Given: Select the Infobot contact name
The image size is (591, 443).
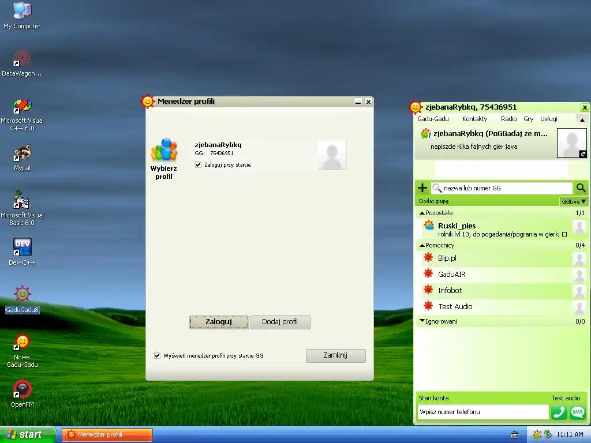Looking at the screenshot, I should 450,291.
